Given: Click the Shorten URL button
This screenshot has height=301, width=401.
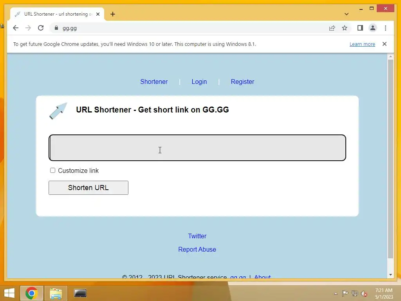Looking at the screenshot, I should (x=89, y=188).
